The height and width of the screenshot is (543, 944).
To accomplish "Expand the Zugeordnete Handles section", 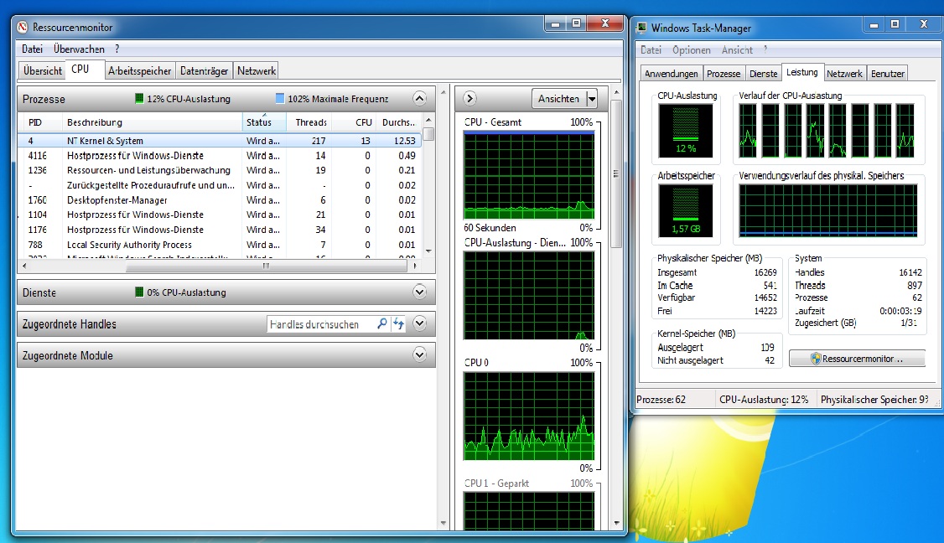I will pos(420,324).
